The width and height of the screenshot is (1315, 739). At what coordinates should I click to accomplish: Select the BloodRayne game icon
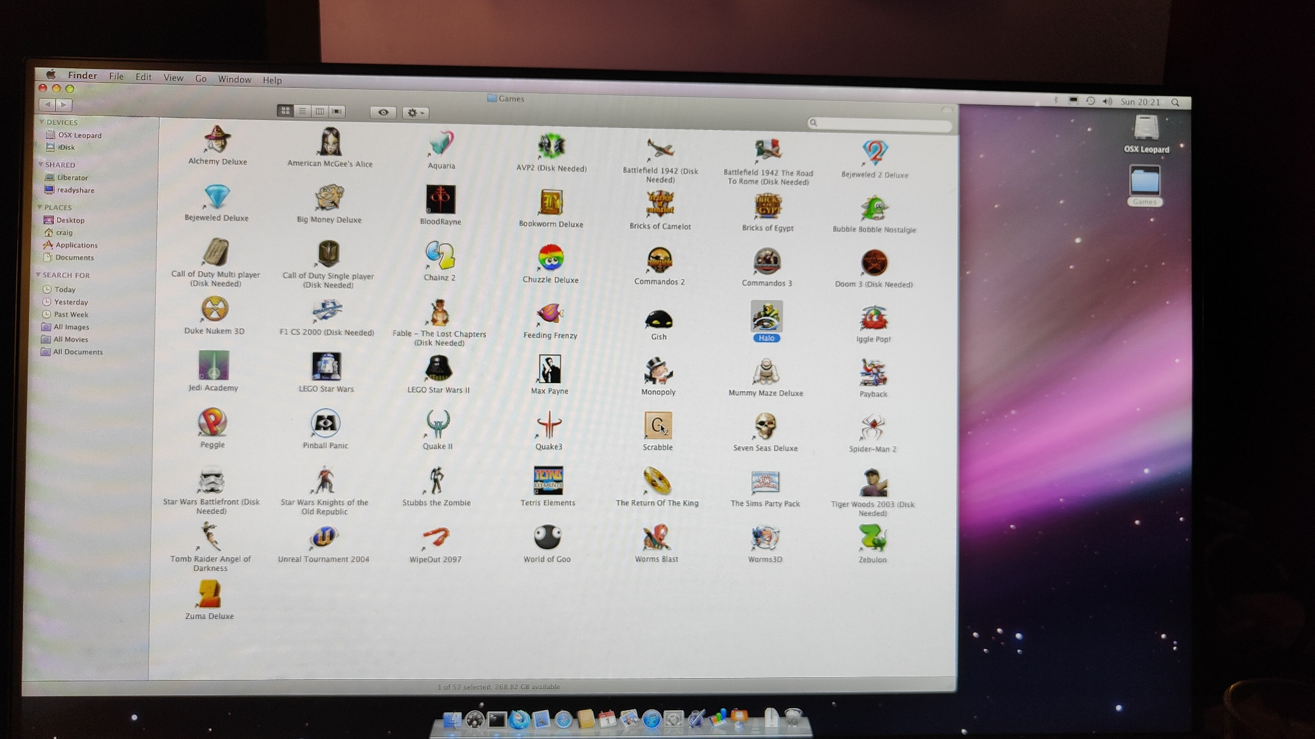click(441, 199)
